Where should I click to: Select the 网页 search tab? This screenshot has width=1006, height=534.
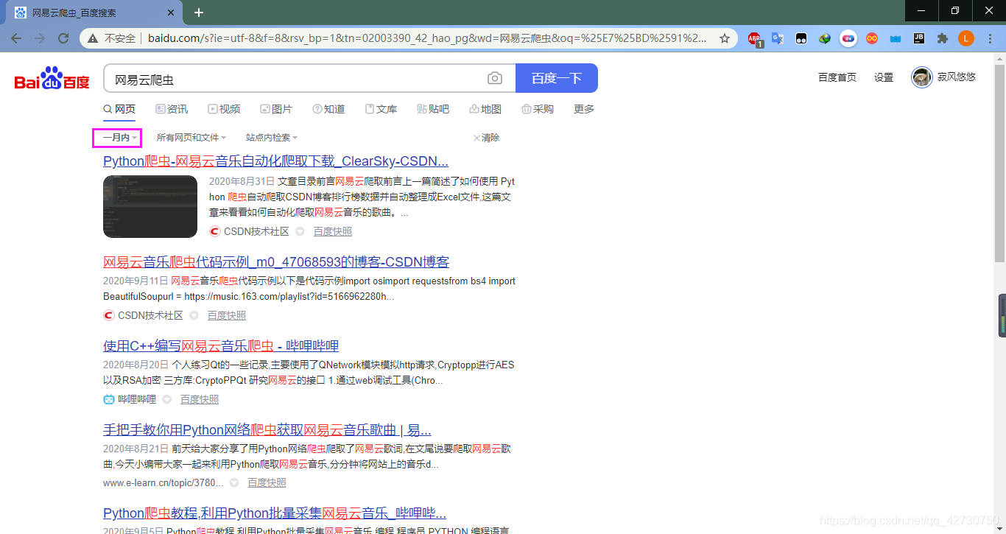pos(119,109)
